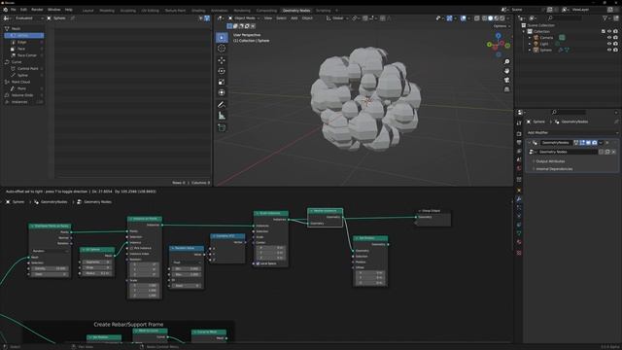Toggle visibility of Camera in outliner
Screen dimensions: 622x350
point(609,38)
